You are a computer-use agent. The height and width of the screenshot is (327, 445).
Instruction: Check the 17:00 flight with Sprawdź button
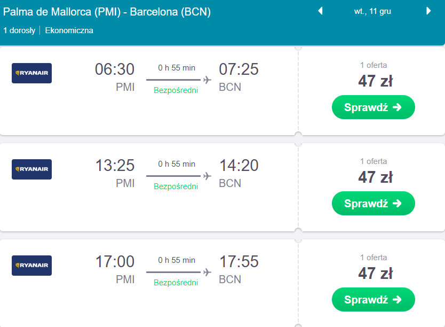click(x=373, y=299)
